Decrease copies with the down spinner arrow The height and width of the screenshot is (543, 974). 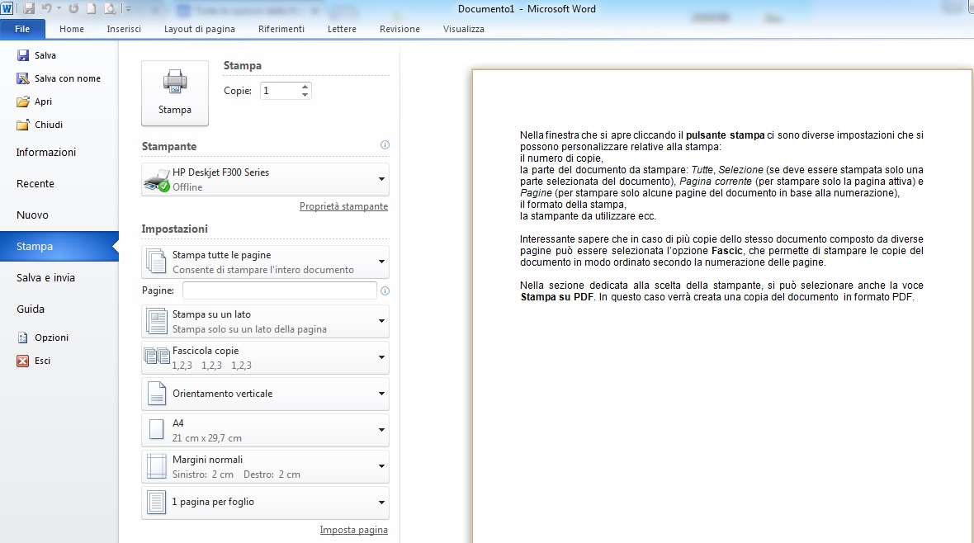(305, 95)
